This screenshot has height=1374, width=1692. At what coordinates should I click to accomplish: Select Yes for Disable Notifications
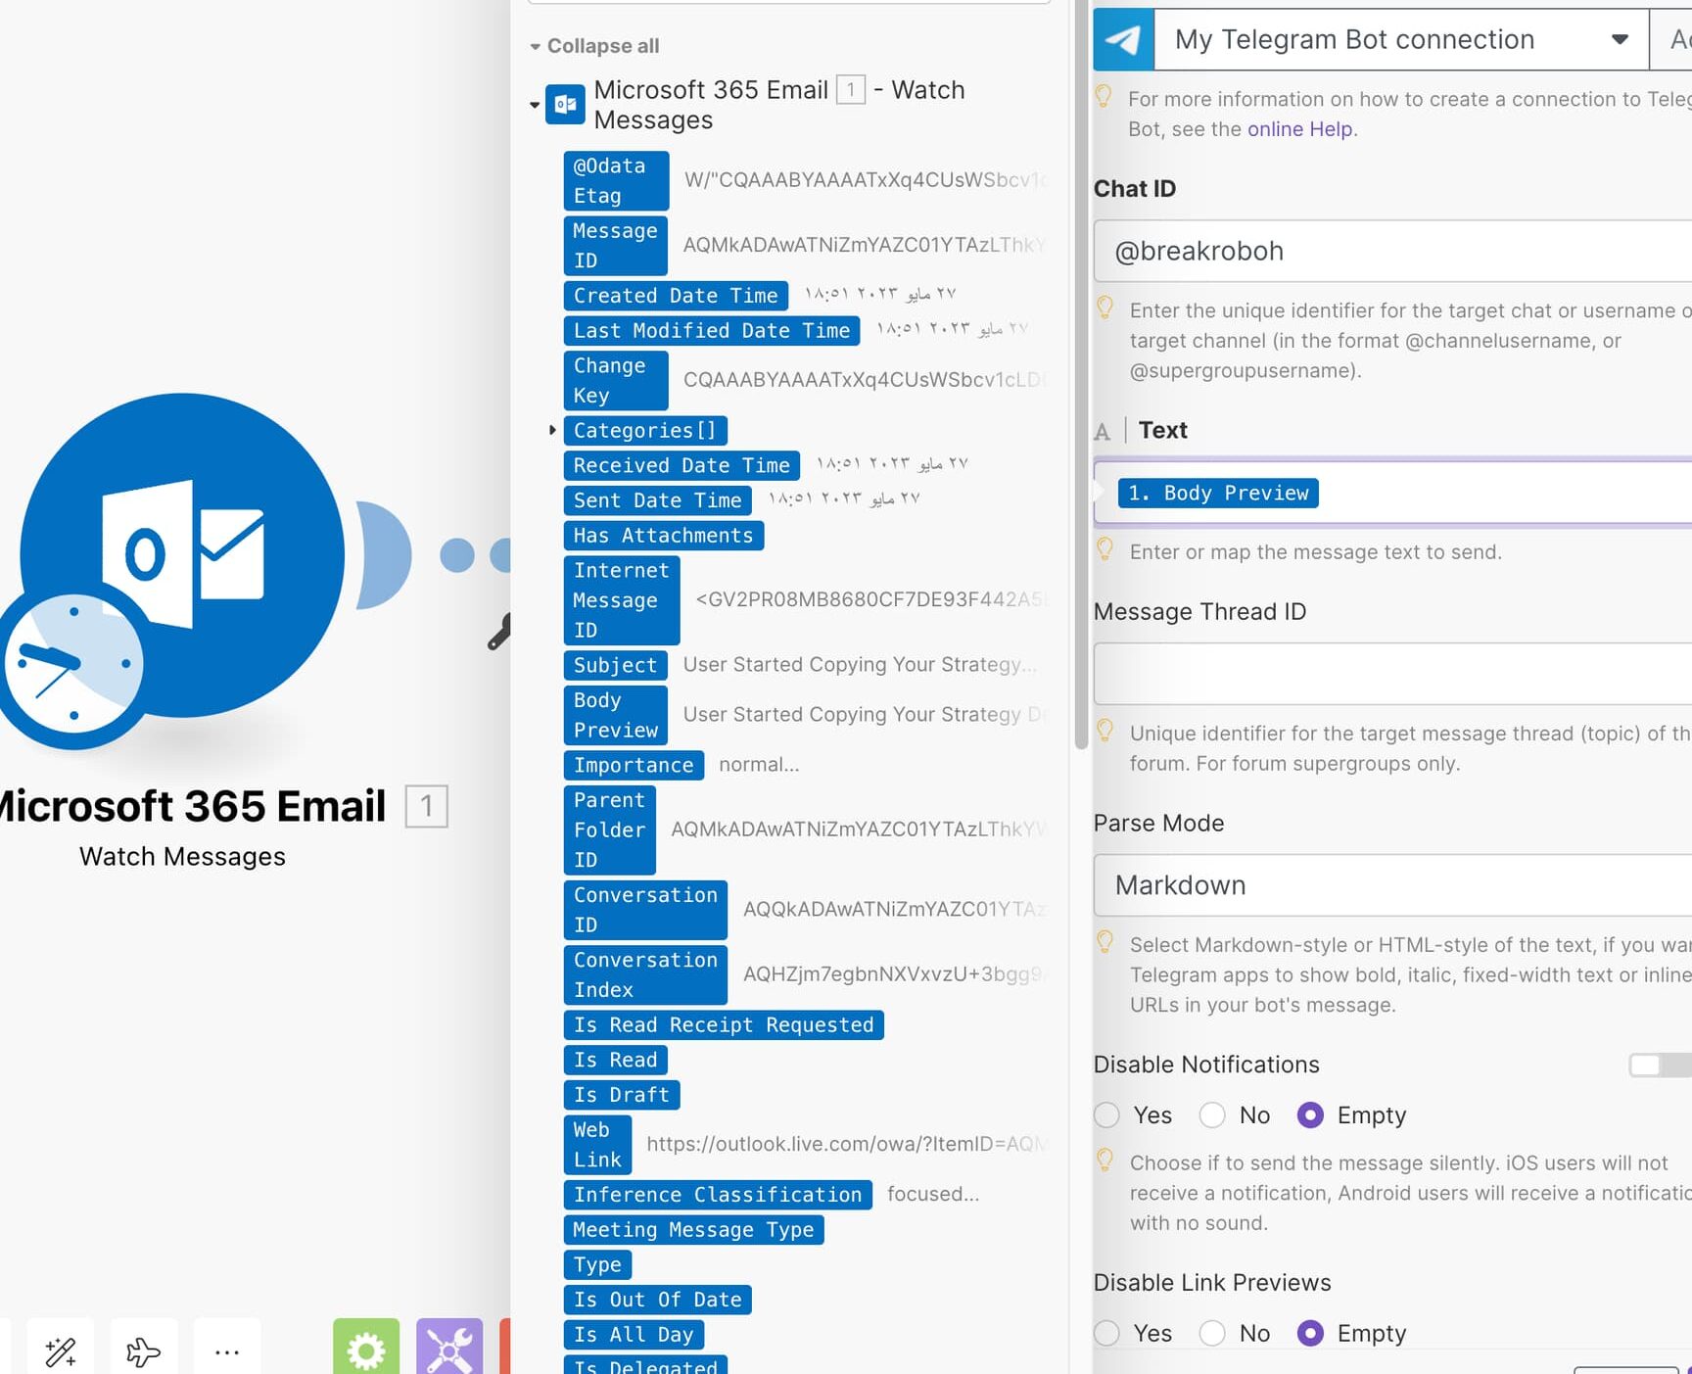1107,1114
